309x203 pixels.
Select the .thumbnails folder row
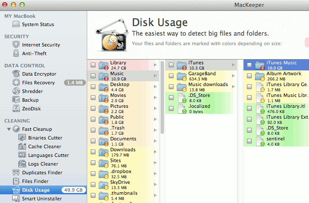click(x=123, y=195)
